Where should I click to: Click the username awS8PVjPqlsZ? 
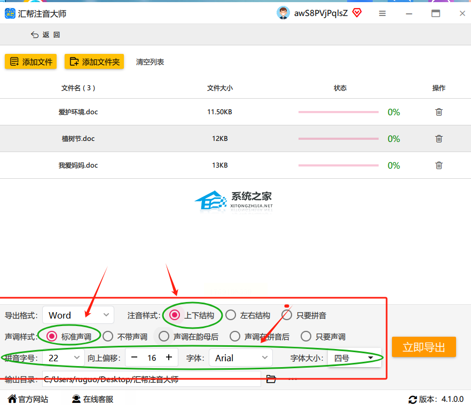321,13
